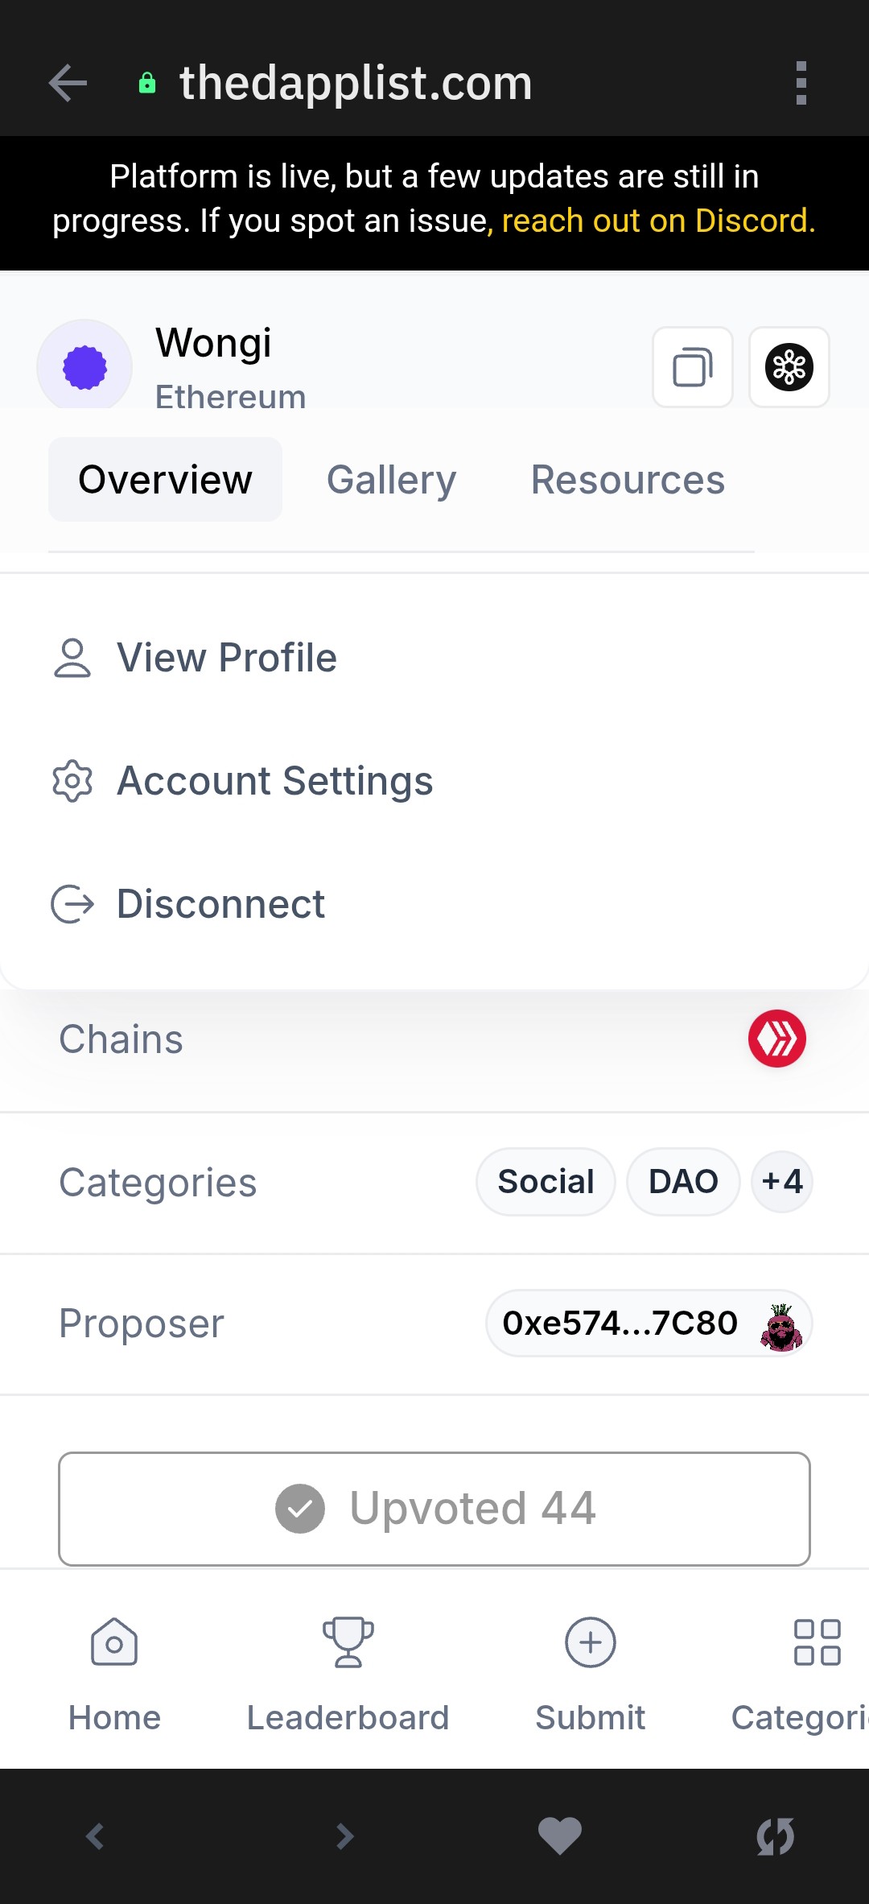Switch to the Gallery tab
The height and width of the screenshot is (1904, 869).
(x=392, y=480)
